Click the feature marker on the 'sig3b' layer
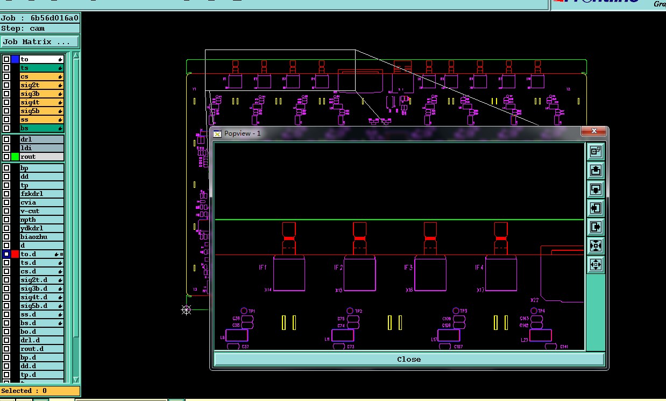Image resolution: width=666 pixels, height=401 pixels. coord(60,94)
